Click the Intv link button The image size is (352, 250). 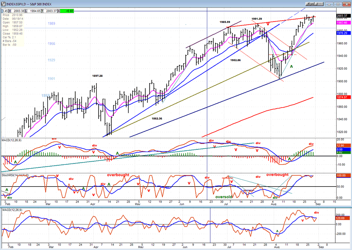tap(319, 3)
